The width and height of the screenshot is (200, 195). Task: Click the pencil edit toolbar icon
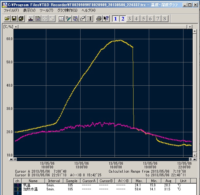tap(68, 19)
